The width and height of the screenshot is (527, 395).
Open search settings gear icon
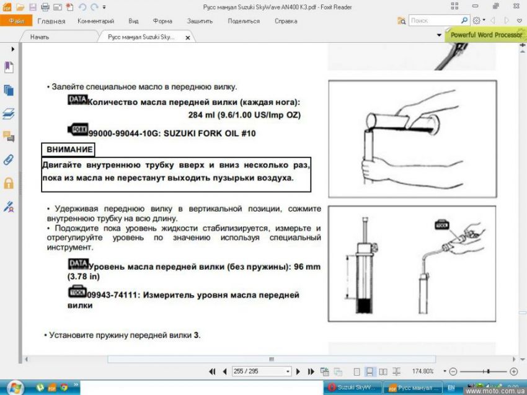click(476, 20)
